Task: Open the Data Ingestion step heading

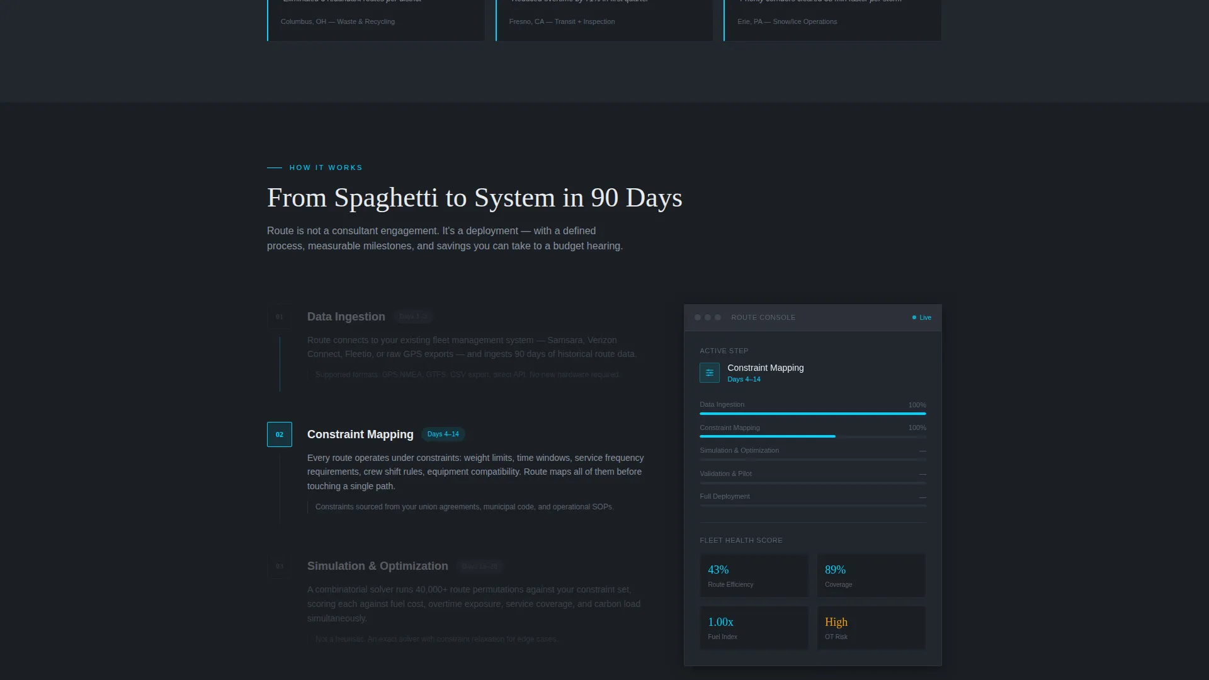Action: tap(346, 317)
